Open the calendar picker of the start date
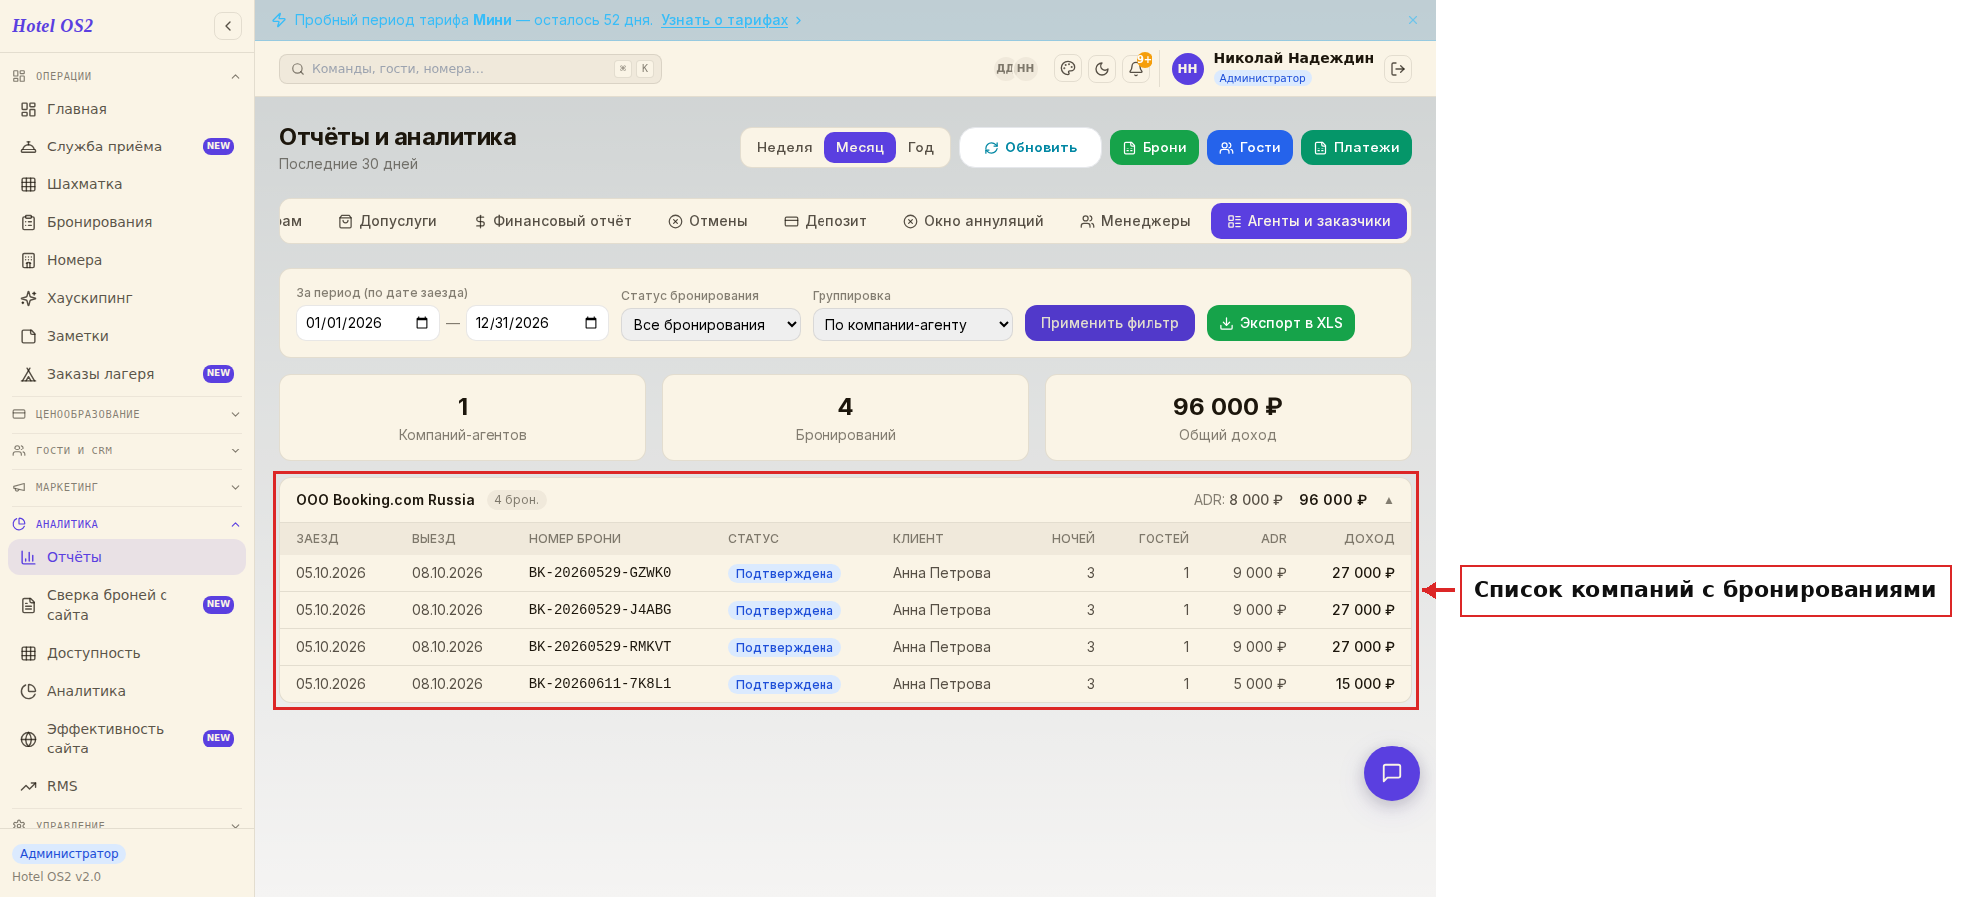 422,323
